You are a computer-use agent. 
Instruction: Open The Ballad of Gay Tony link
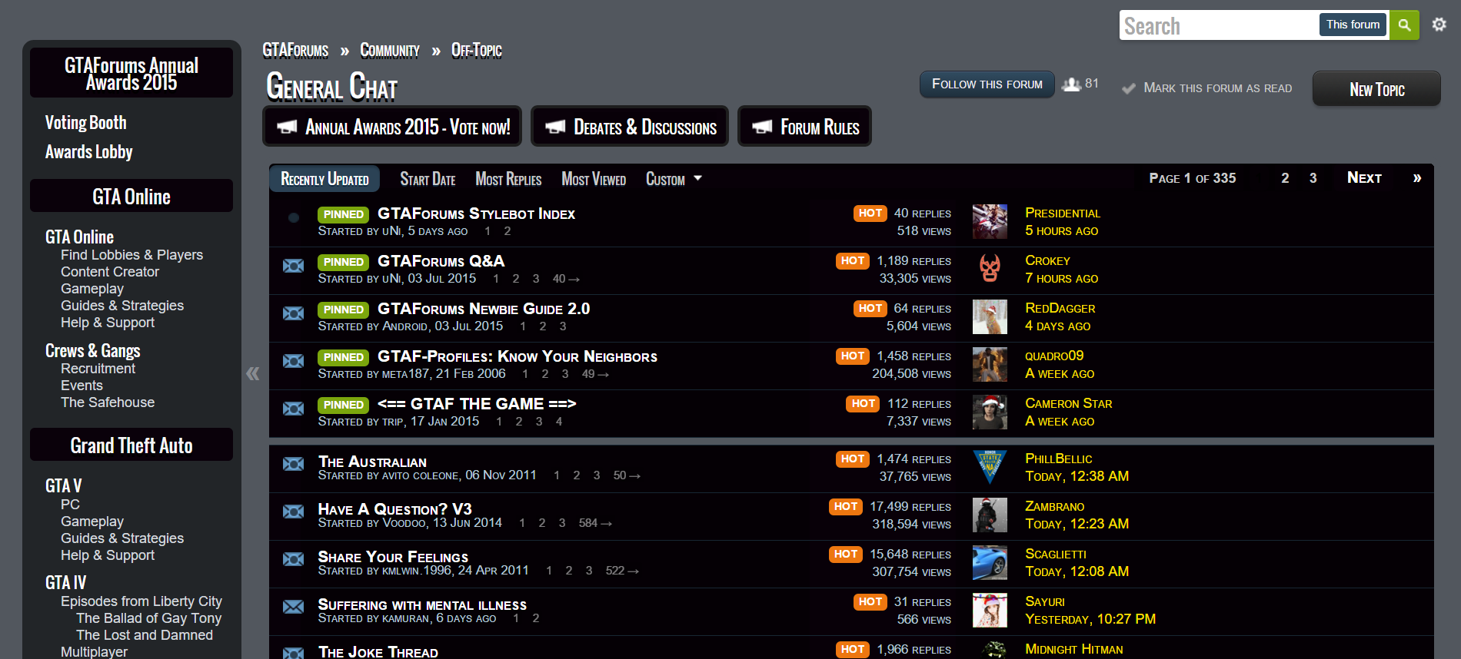(148, 618)
